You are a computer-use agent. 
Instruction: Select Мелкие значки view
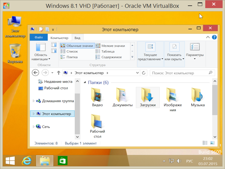[x=110, y=46]
